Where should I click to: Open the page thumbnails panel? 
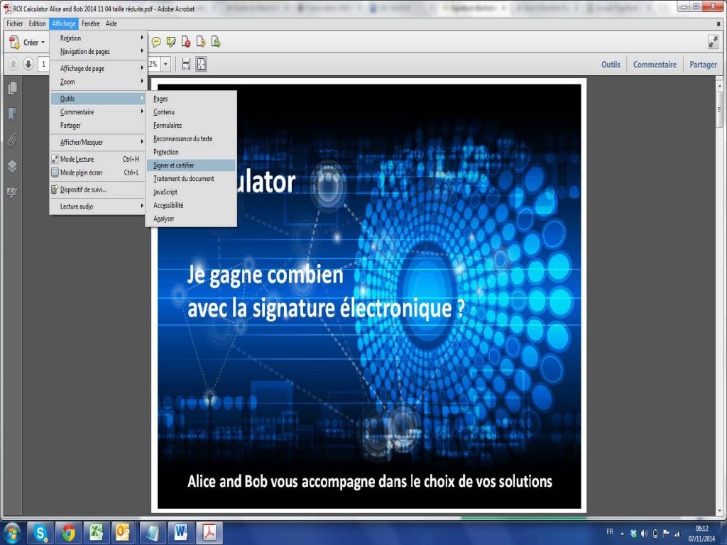coord(13,87)
